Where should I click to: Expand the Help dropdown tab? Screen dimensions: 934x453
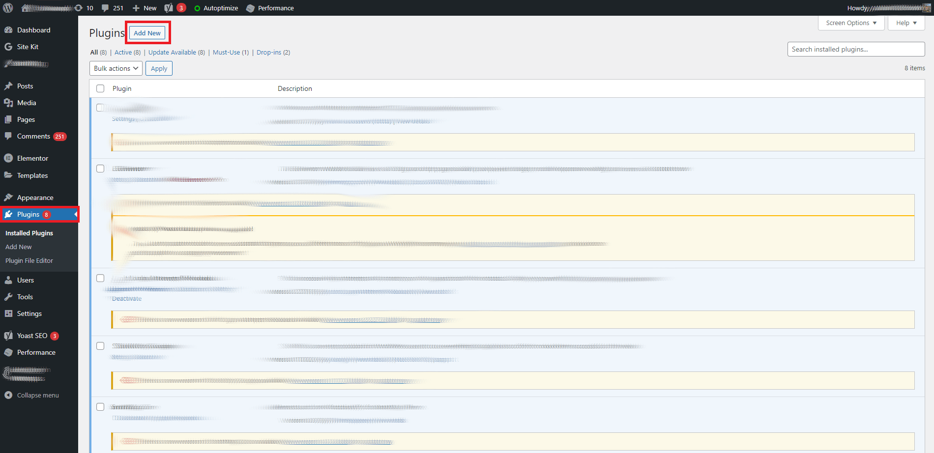pyautogui.click(x=906, y=23)
